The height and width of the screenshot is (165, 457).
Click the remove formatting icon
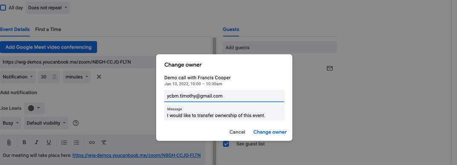click(x=104, y=143)
